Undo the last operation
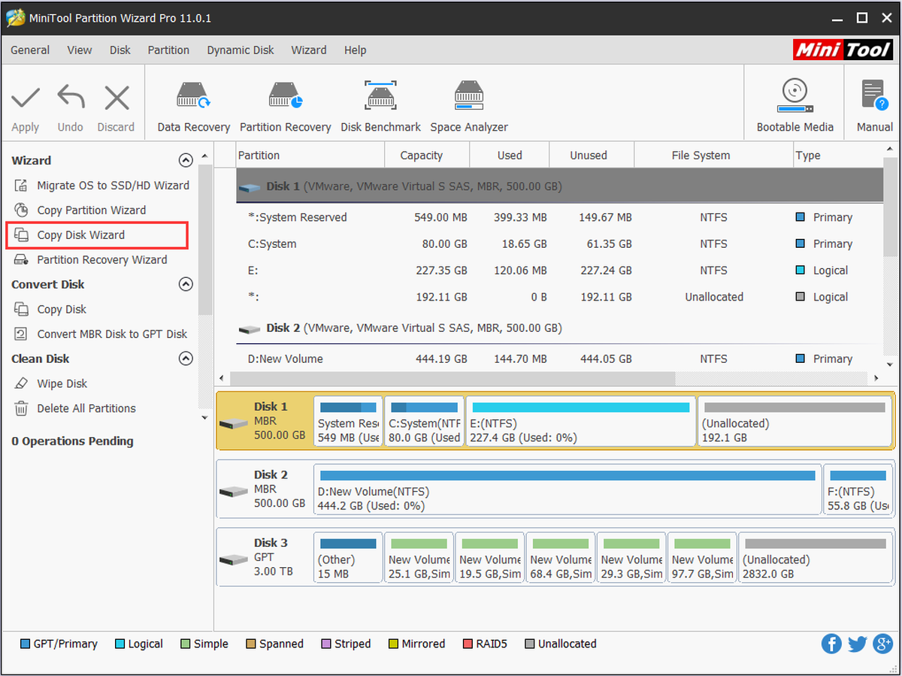 tap(71, 108)
